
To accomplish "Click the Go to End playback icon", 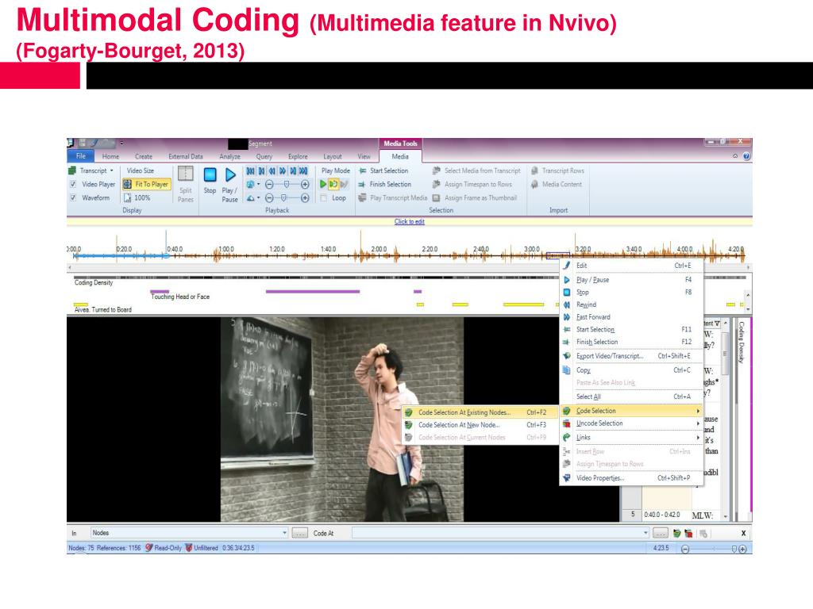I will (304, 171).
